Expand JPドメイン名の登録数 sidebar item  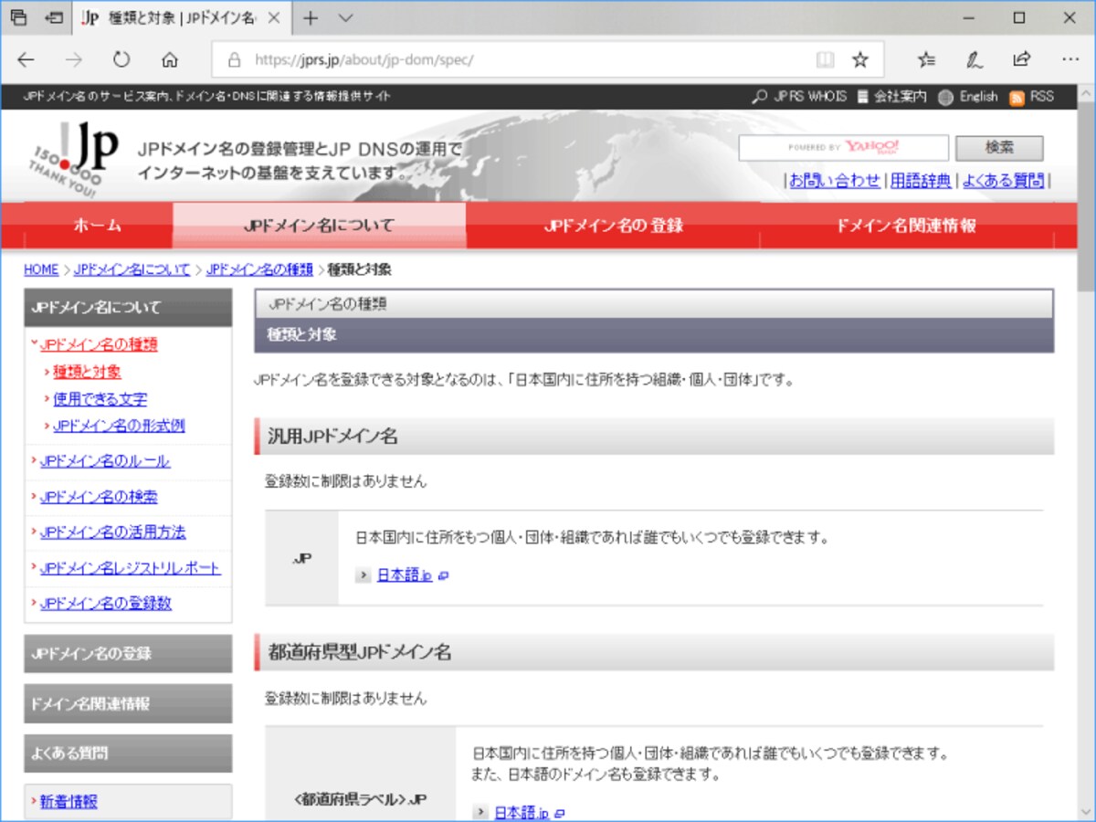pos(105,604)
